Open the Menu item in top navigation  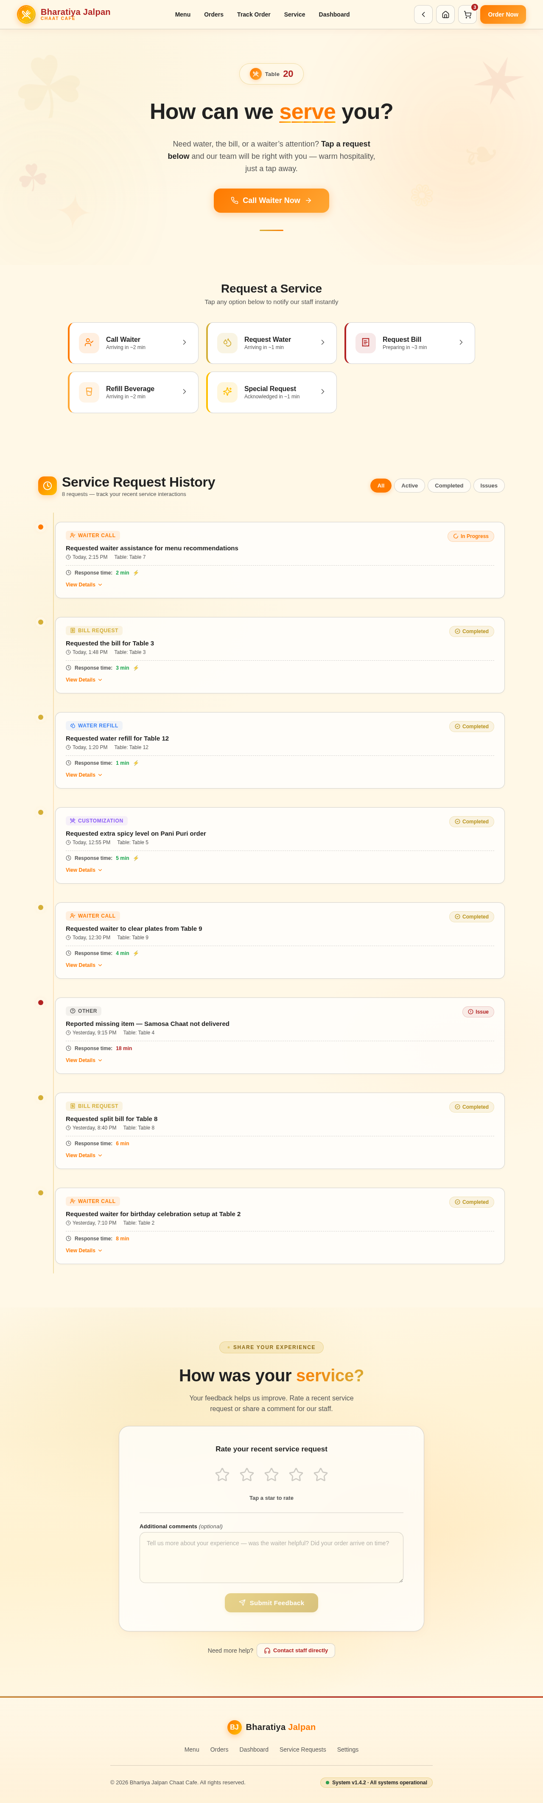coord(182,15)
